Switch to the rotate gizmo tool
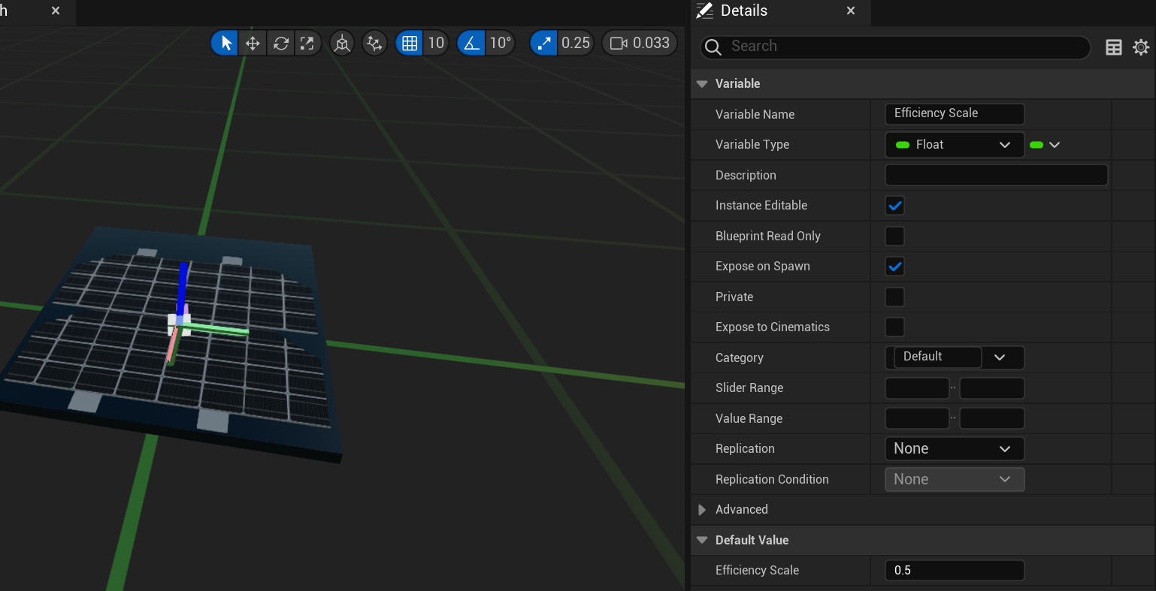Screen dimensions: 1156x591 [281, 44]
